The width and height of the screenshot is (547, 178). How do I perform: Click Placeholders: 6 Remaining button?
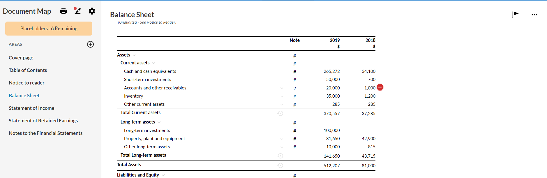coord(49,29)
